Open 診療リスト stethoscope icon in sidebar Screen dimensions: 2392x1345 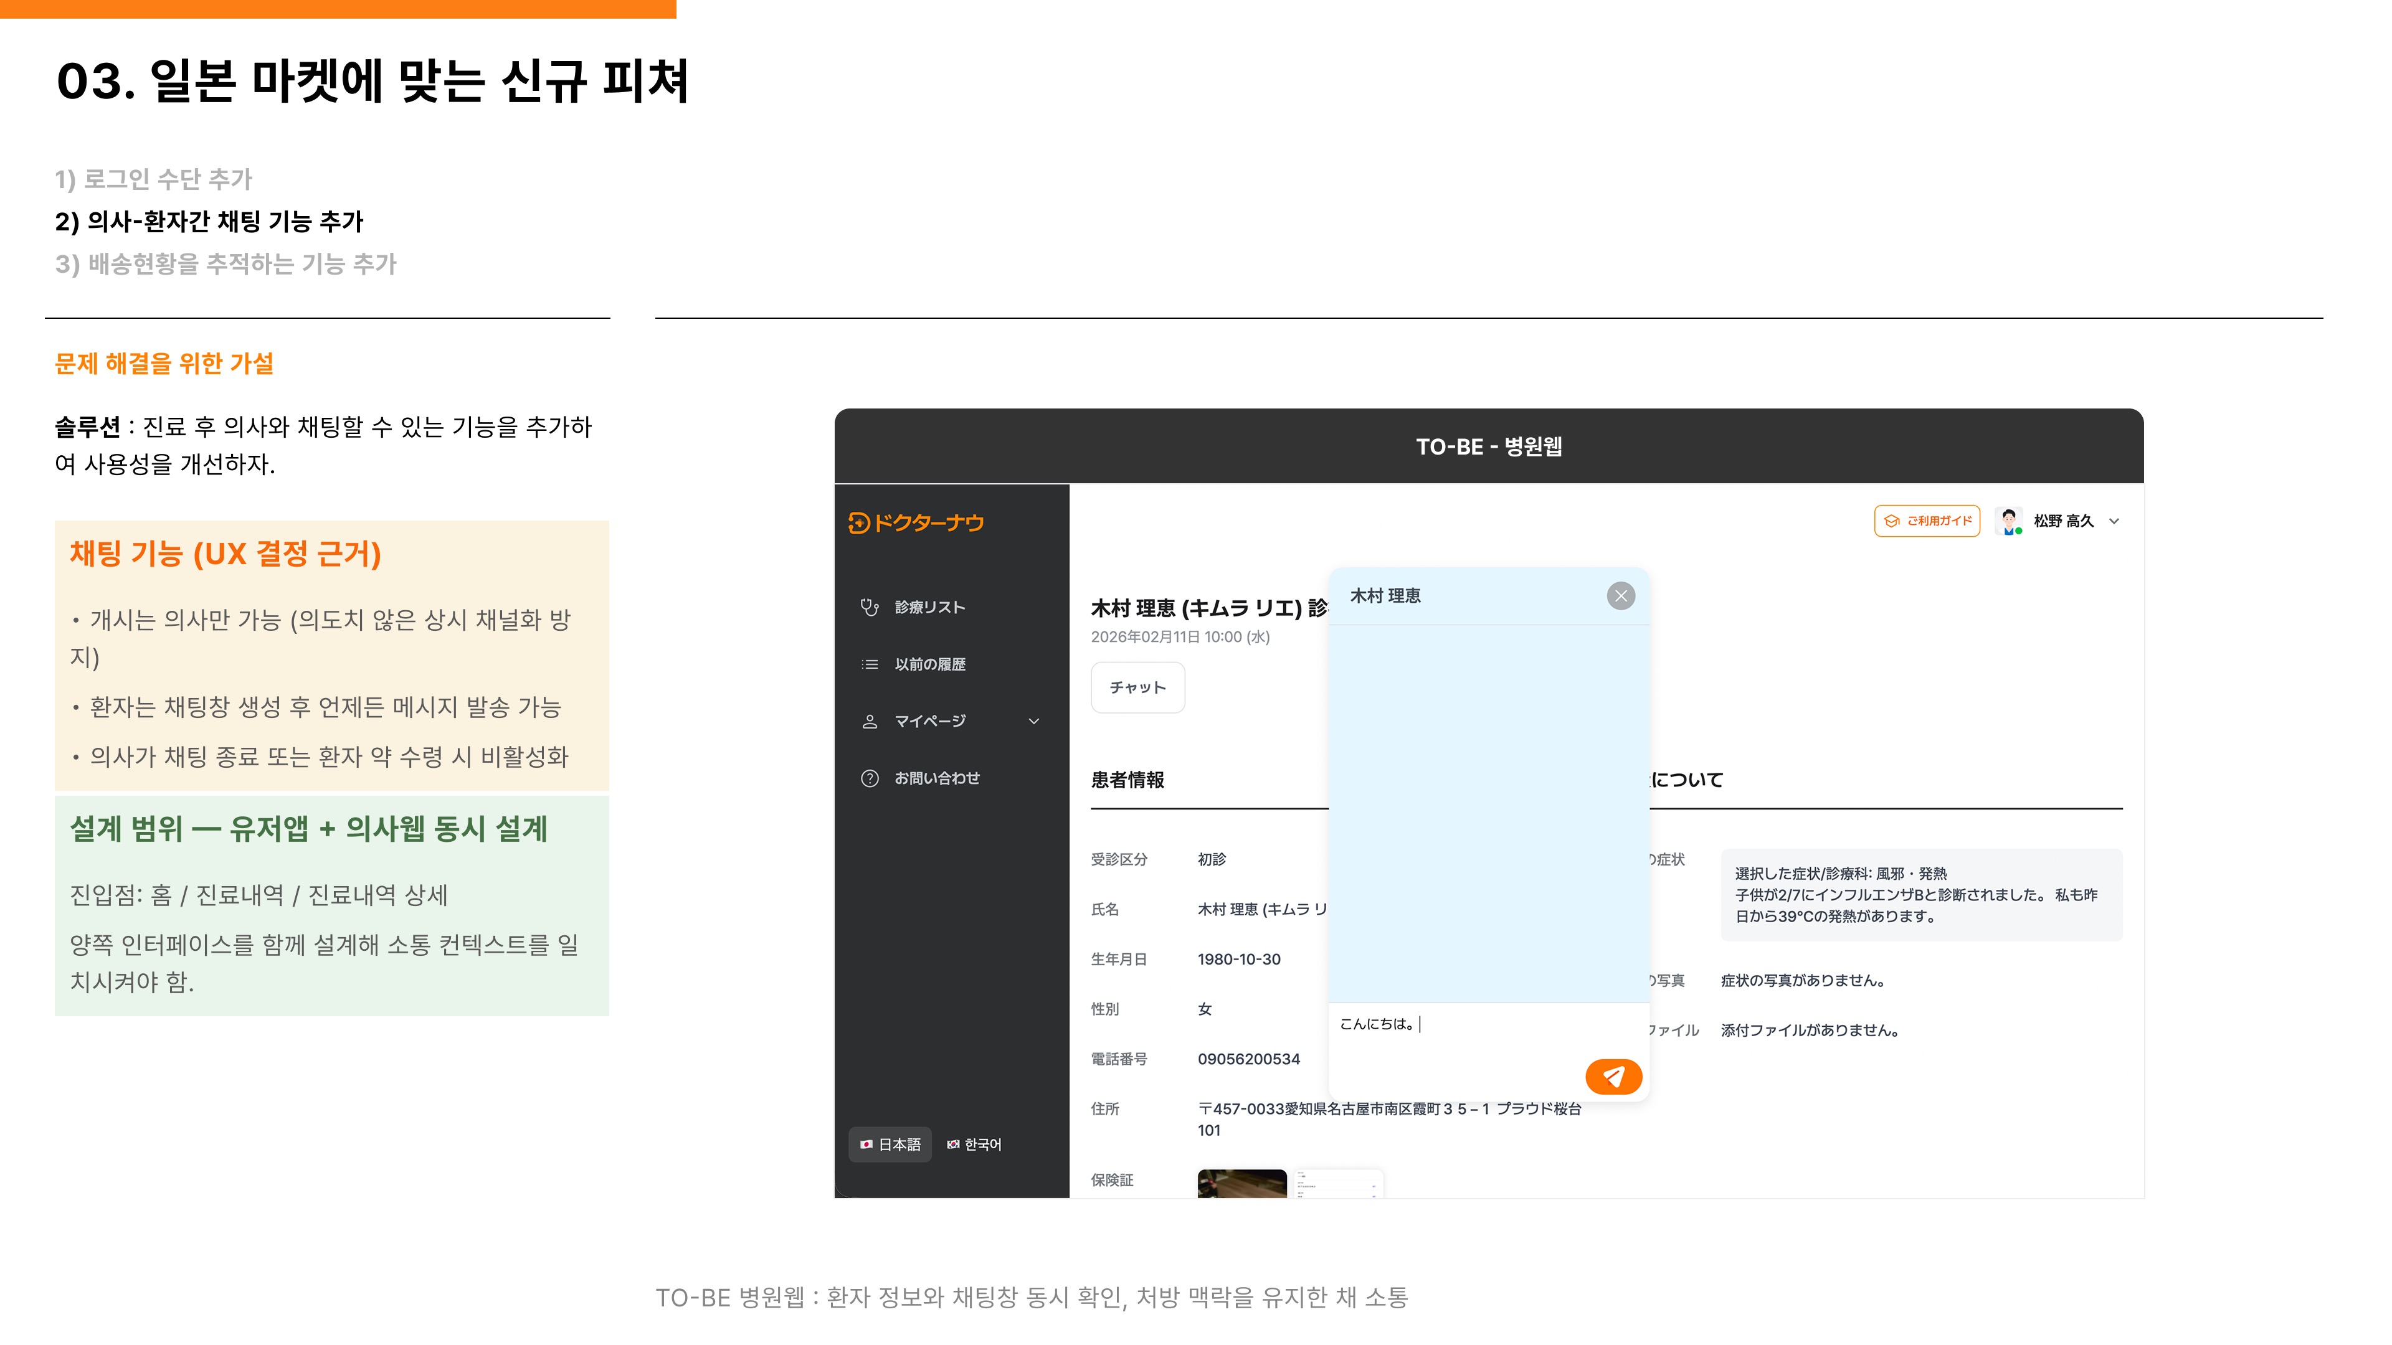[869, 607]
